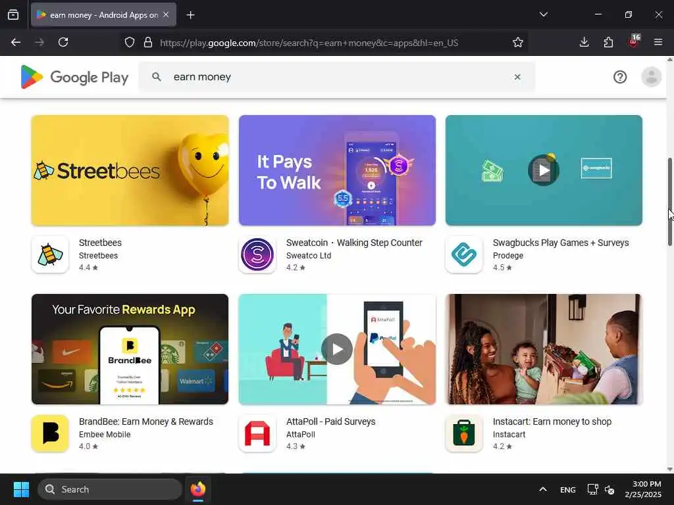Bookmark this page with the star
Viewport: 674px width, 505px height.
(517, 42)
